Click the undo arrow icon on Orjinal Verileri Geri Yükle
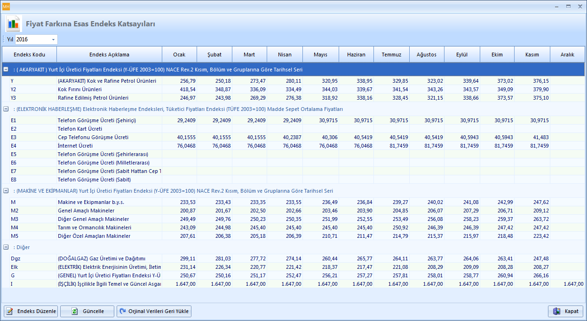 point(123,311)
